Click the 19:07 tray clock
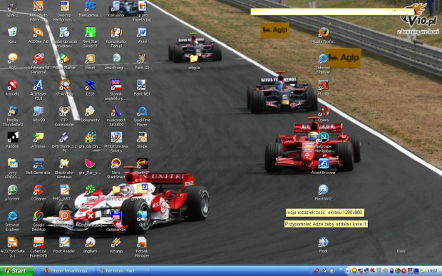The height and width of the screenshot is (276, 442). (x=433, y=271)
